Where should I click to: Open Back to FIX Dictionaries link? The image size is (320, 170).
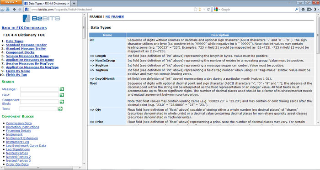(24, 28)
